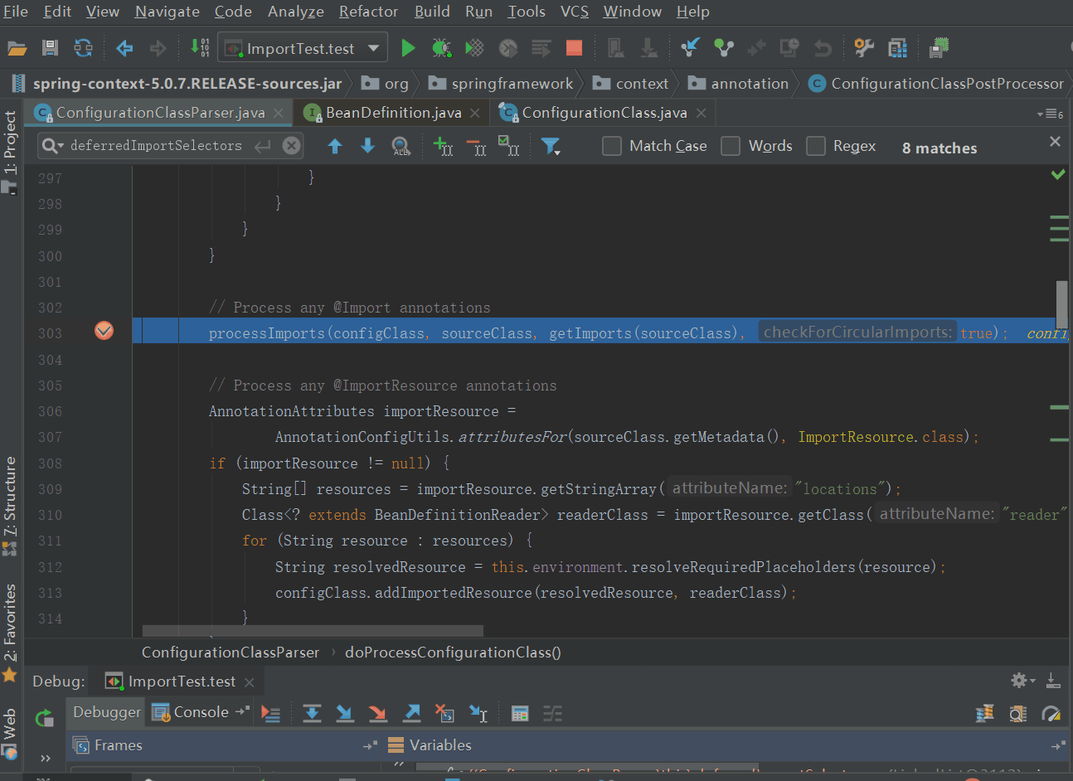The image size is (1073, 781).
Task: Open the Structure tool window sidebar button
Action: click(10, 505)
